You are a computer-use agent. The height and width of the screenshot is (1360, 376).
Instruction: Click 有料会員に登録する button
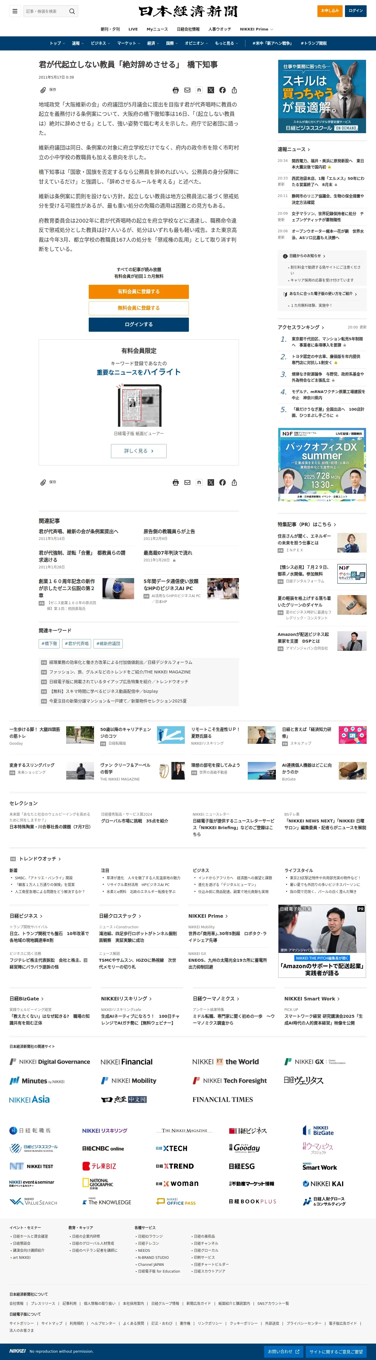pos(139,292)
